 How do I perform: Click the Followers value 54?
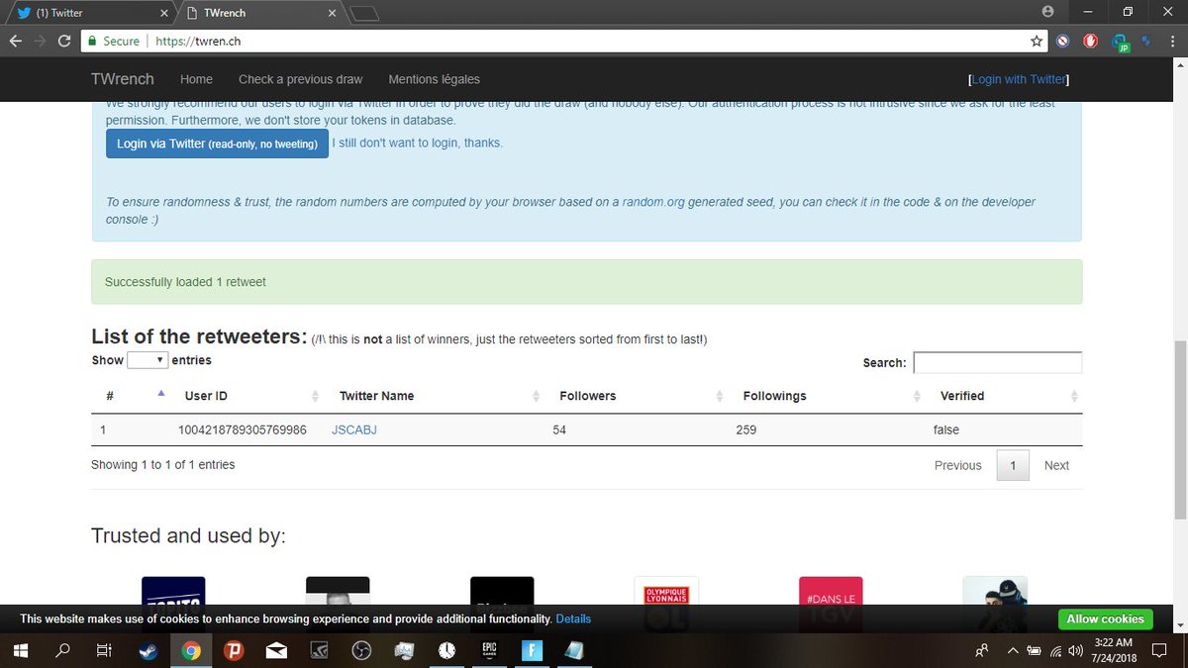559,430
